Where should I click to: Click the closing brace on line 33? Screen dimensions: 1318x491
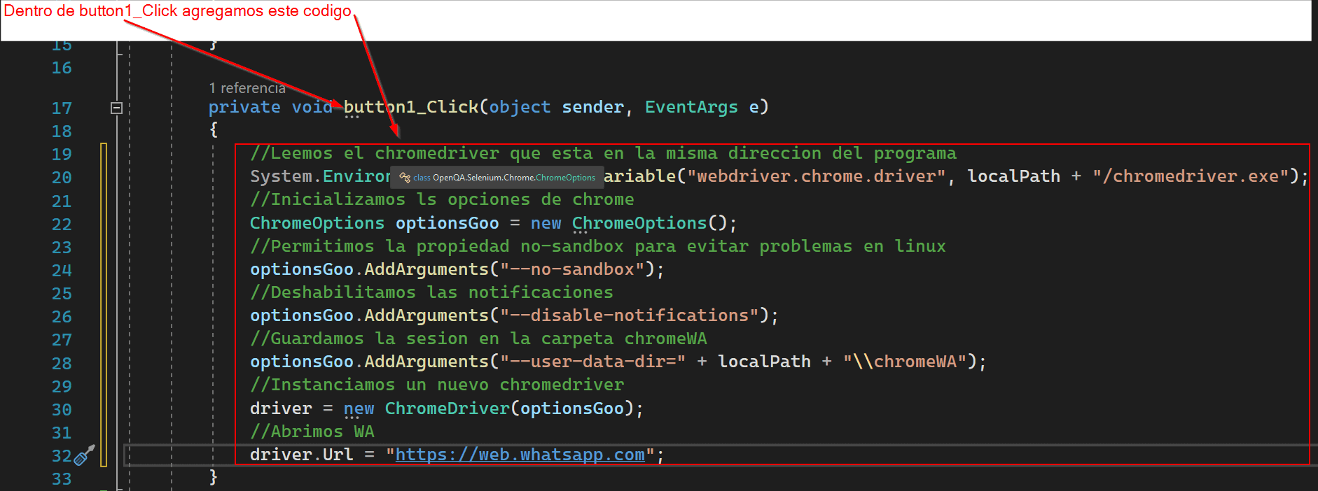tap(214, 477)
